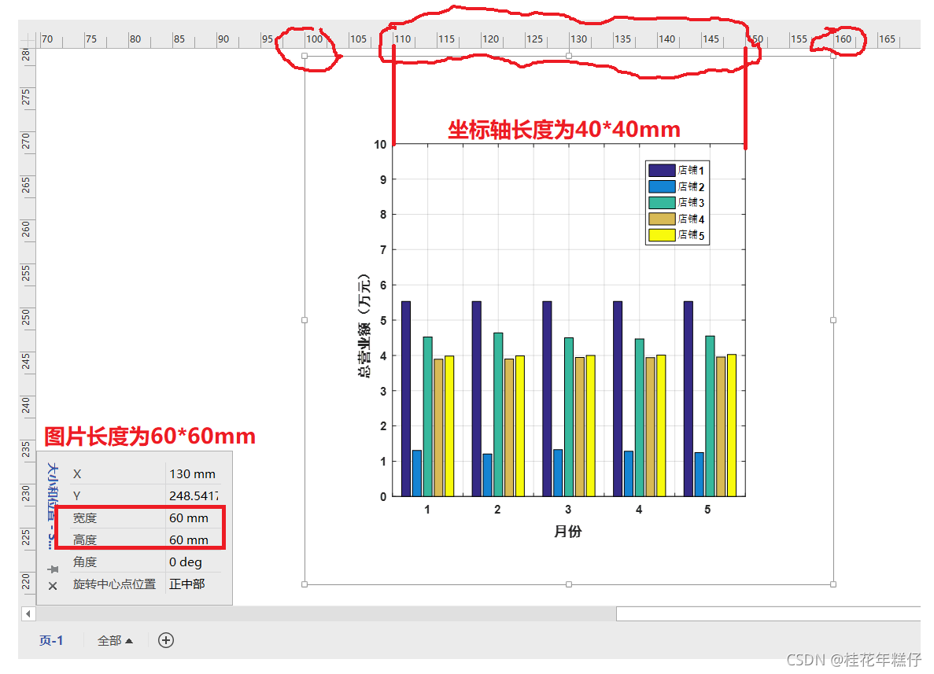Add a new page with the plus icon
The height and width of the screenshot is (674, 934).
click(165, 640)
